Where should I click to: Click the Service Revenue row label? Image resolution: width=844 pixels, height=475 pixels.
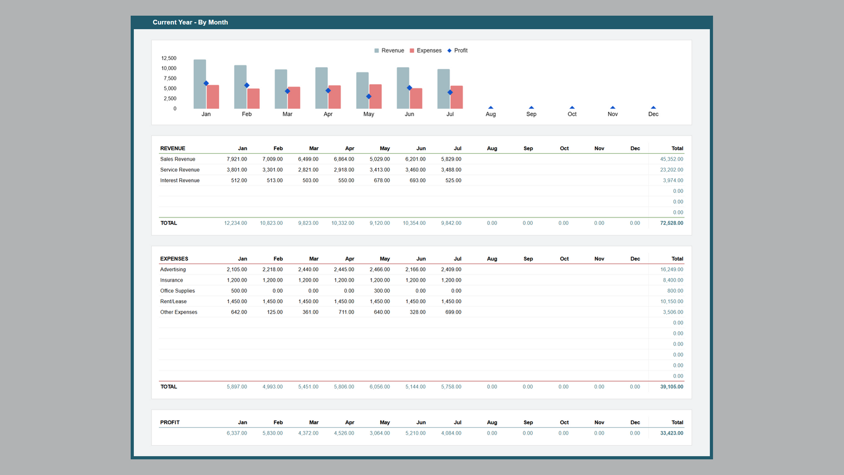[x=180, y=170]
